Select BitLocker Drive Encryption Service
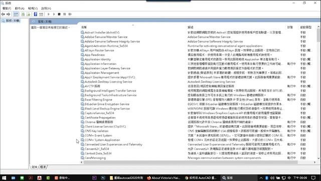Image resolution: width=321 pixels, height=181 pixels. coord(107,104)
